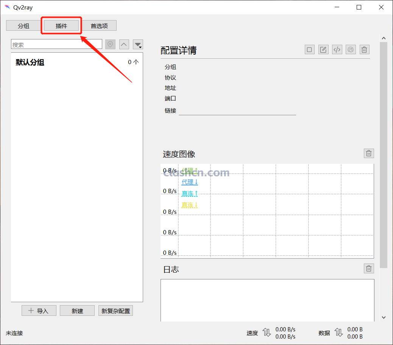Collapse groups with the up-chevron icon

pos(124,44)
